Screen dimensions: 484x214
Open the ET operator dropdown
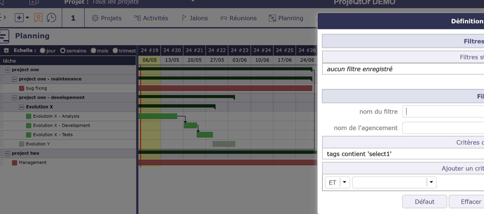pyautogui.click(x=344, y=182)
